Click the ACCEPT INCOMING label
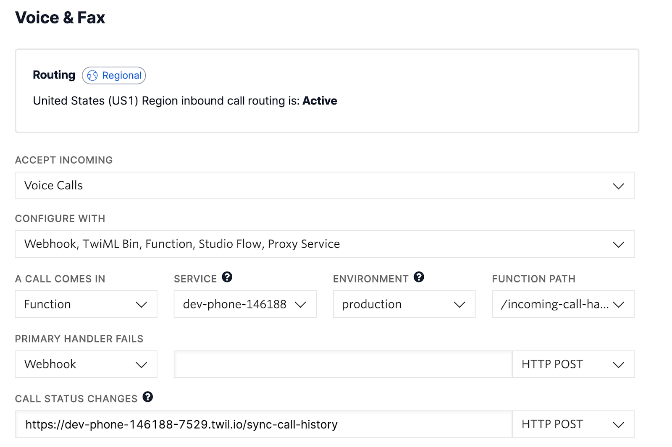This screenshot has height=447, width=672. tap(64, 160)
